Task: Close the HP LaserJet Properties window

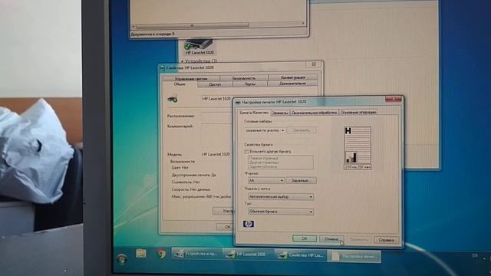Action: point(314,64)
